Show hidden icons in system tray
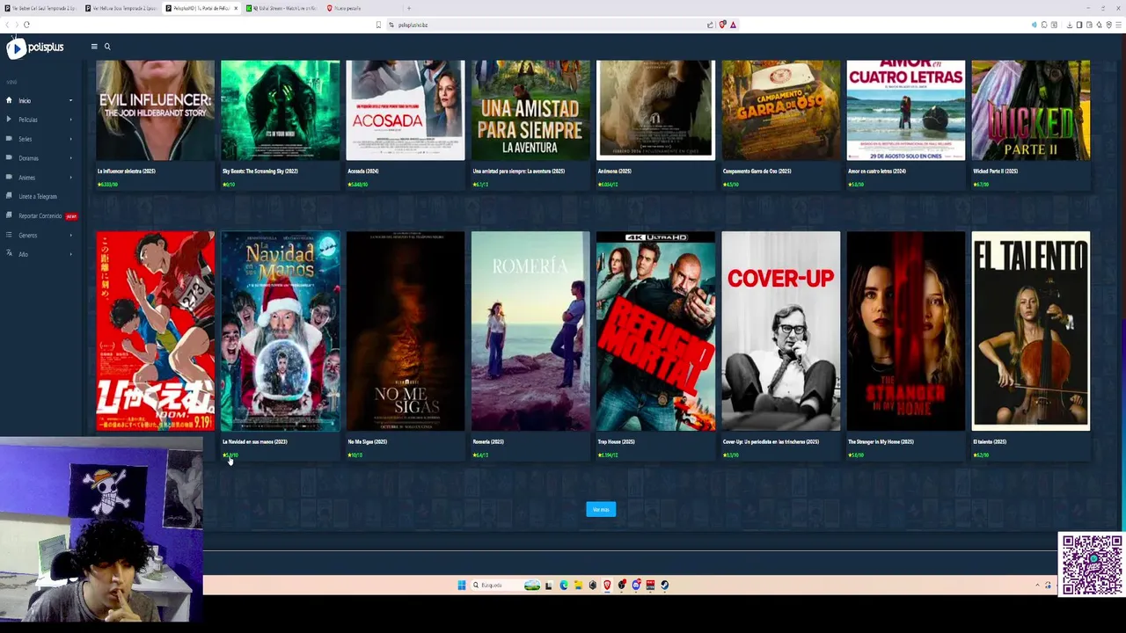Screen dimensions: 1126x633 (x=1037, y=585)
